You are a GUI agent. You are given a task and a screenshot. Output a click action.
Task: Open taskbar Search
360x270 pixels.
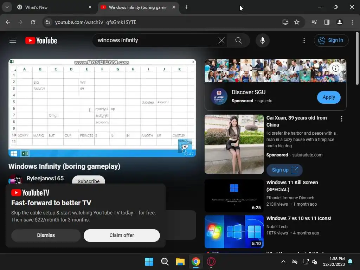pyautogui.click(x=165, y=262)
